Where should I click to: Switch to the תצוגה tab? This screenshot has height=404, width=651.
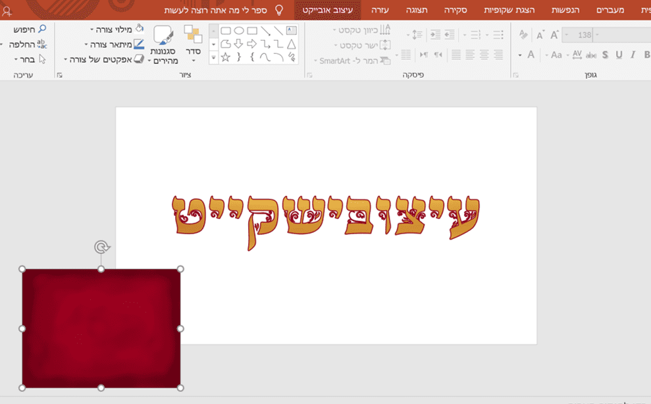(x=417, y=10)
